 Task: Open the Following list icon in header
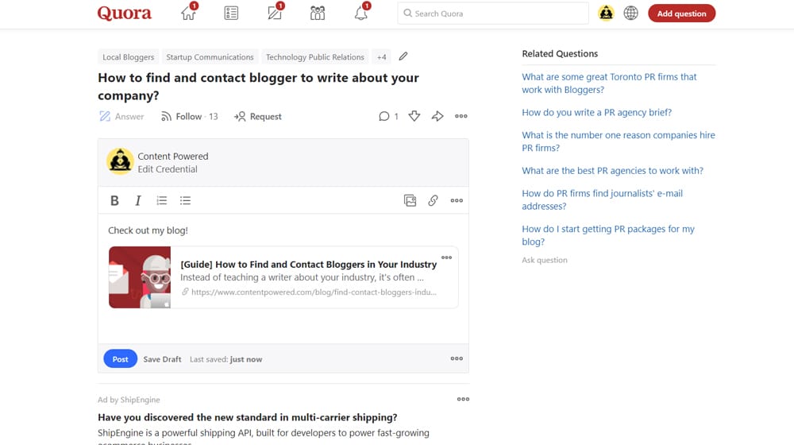[x=231, y=14]
